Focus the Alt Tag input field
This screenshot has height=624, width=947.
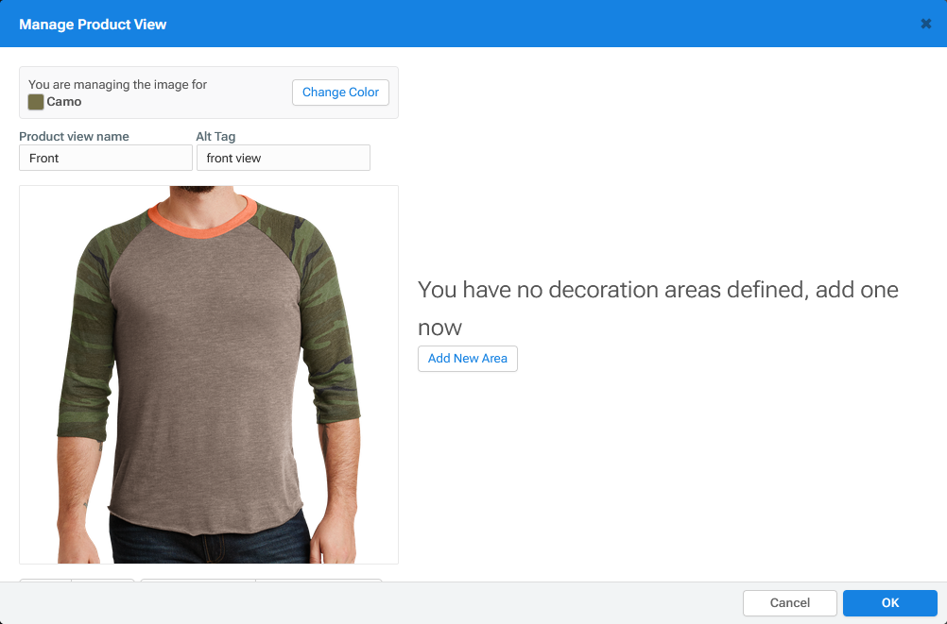click(284, 158)
